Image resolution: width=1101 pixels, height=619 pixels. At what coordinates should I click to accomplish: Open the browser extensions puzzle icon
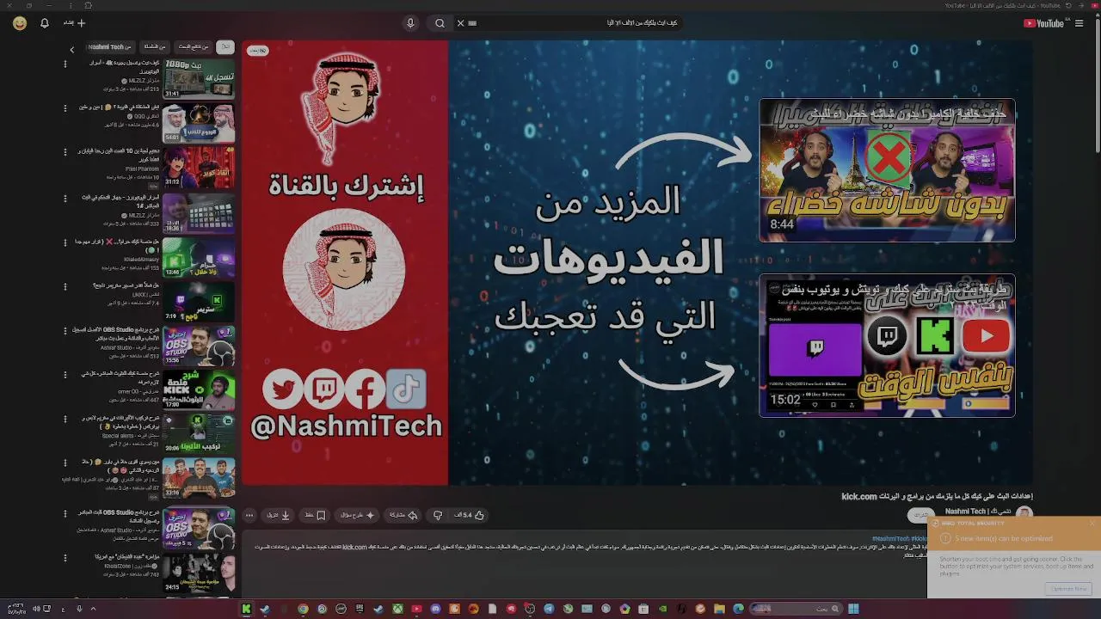tap(88, 5)
